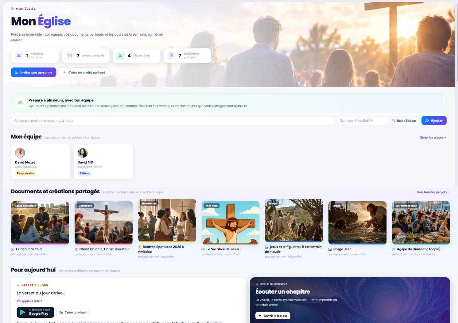
Task: Click 'Créer un projet partagé' button
Action: pos(84,72)
